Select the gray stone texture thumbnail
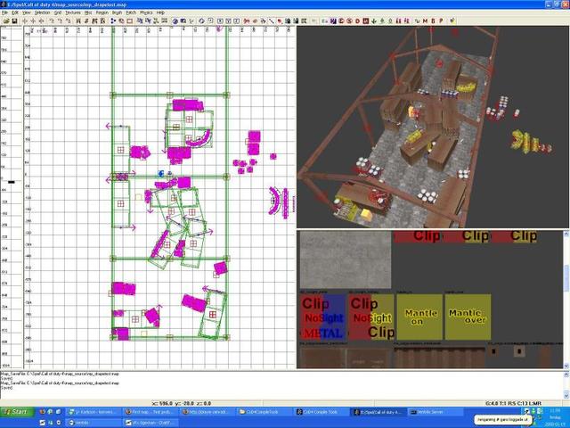The height and width of the screenshot is (428, 570). [x=345, y=259]
